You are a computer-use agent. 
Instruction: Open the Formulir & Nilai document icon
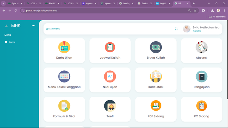click(x=64, y=106)
